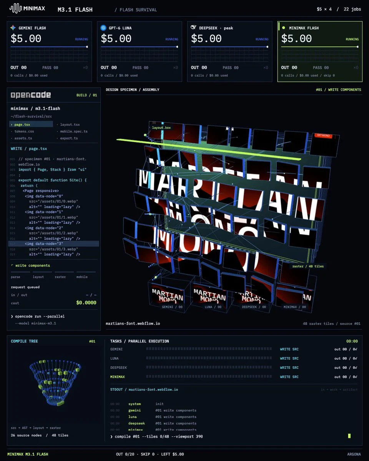Click WRITE SRC in the GEMINI task row
This screenshot has height=461, width=369.
289,349
